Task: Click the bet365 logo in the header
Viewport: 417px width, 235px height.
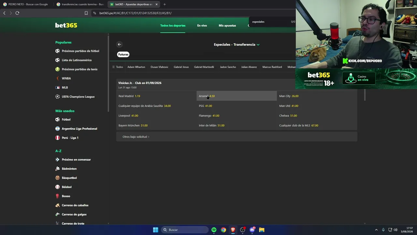Action: [66, 25]
